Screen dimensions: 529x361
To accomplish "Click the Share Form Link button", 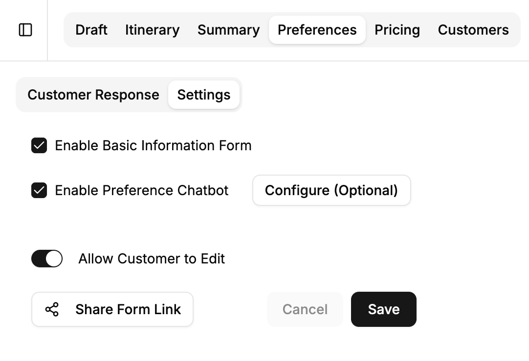I will (x=112, y=309).
